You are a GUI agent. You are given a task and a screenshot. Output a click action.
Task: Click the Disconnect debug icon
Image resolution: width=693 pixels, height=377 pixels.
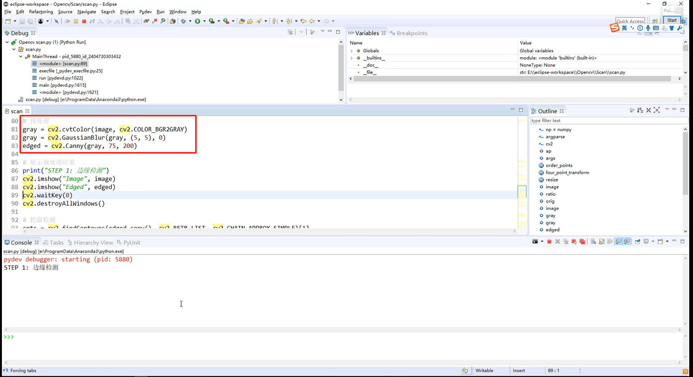pyautogui.click(x=92, y=21)
